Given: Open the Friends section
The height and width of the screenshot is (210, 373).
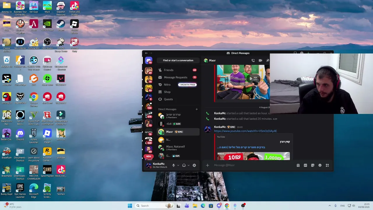Looking at the screenshot, I should pyautogui.click(x=178, y=70).
